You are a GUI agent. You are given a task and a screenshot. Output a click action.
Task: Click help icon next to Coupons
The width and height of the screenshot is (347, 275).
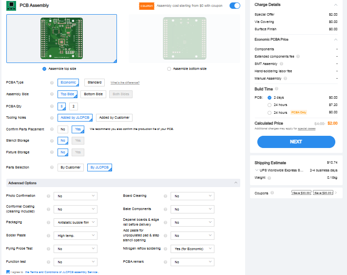point(272,193)
